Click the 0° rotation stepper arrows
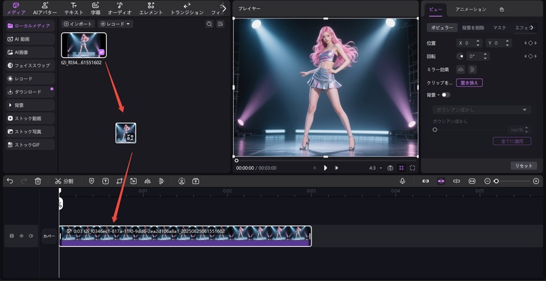The width and height of the screenshot is (546, 281). click(x=485, y=57)
